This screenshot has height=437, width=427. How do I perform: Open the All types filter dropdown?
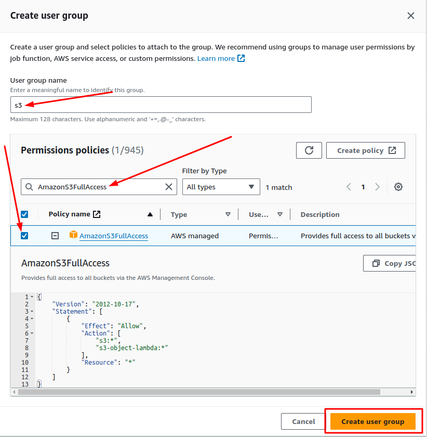coord(221,187)
